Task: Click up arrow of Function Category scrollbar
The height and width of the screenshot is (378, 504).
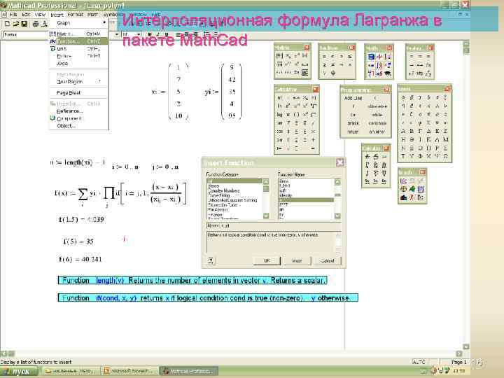Action: click(266, 182)
